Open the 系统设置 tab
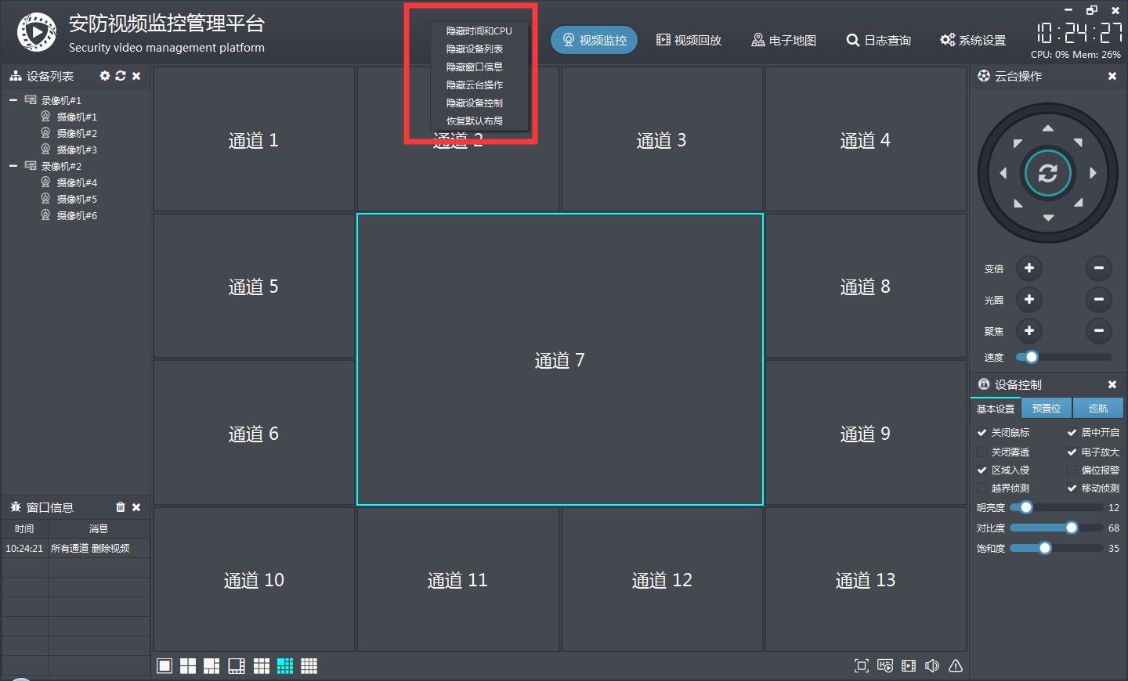Image resolution: width=1128 pixels, height=681 pixels. pyautogui.click(x=973, y=40)
